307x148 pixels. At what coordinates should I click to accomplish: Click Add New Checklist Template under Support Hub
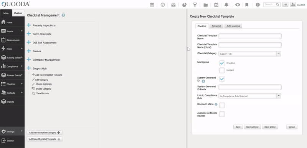[47, 75]
